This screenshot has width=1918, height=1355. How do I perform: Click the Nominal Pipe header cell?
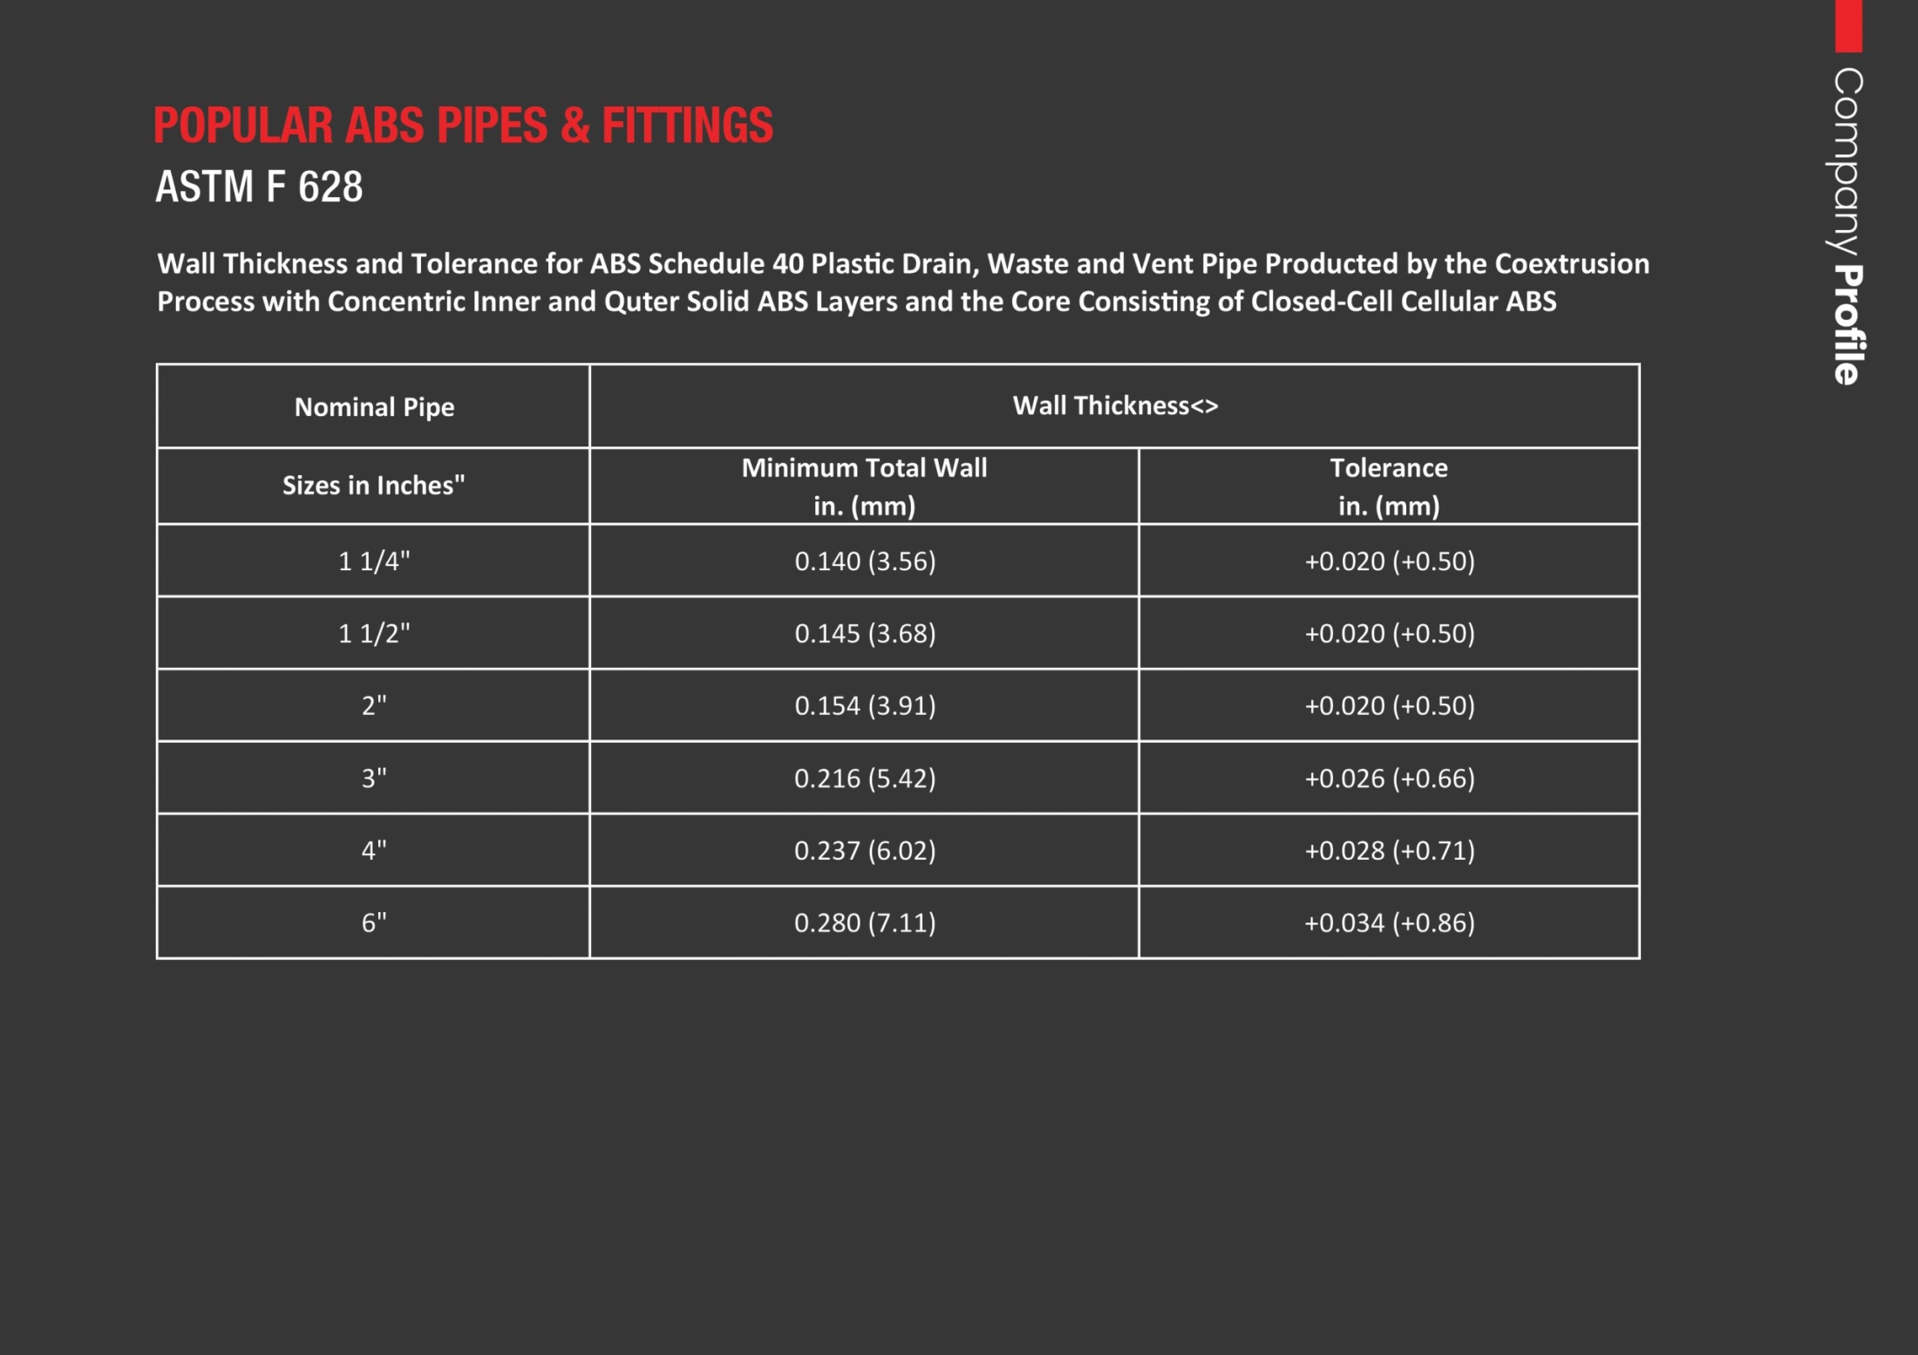point(374,407)
